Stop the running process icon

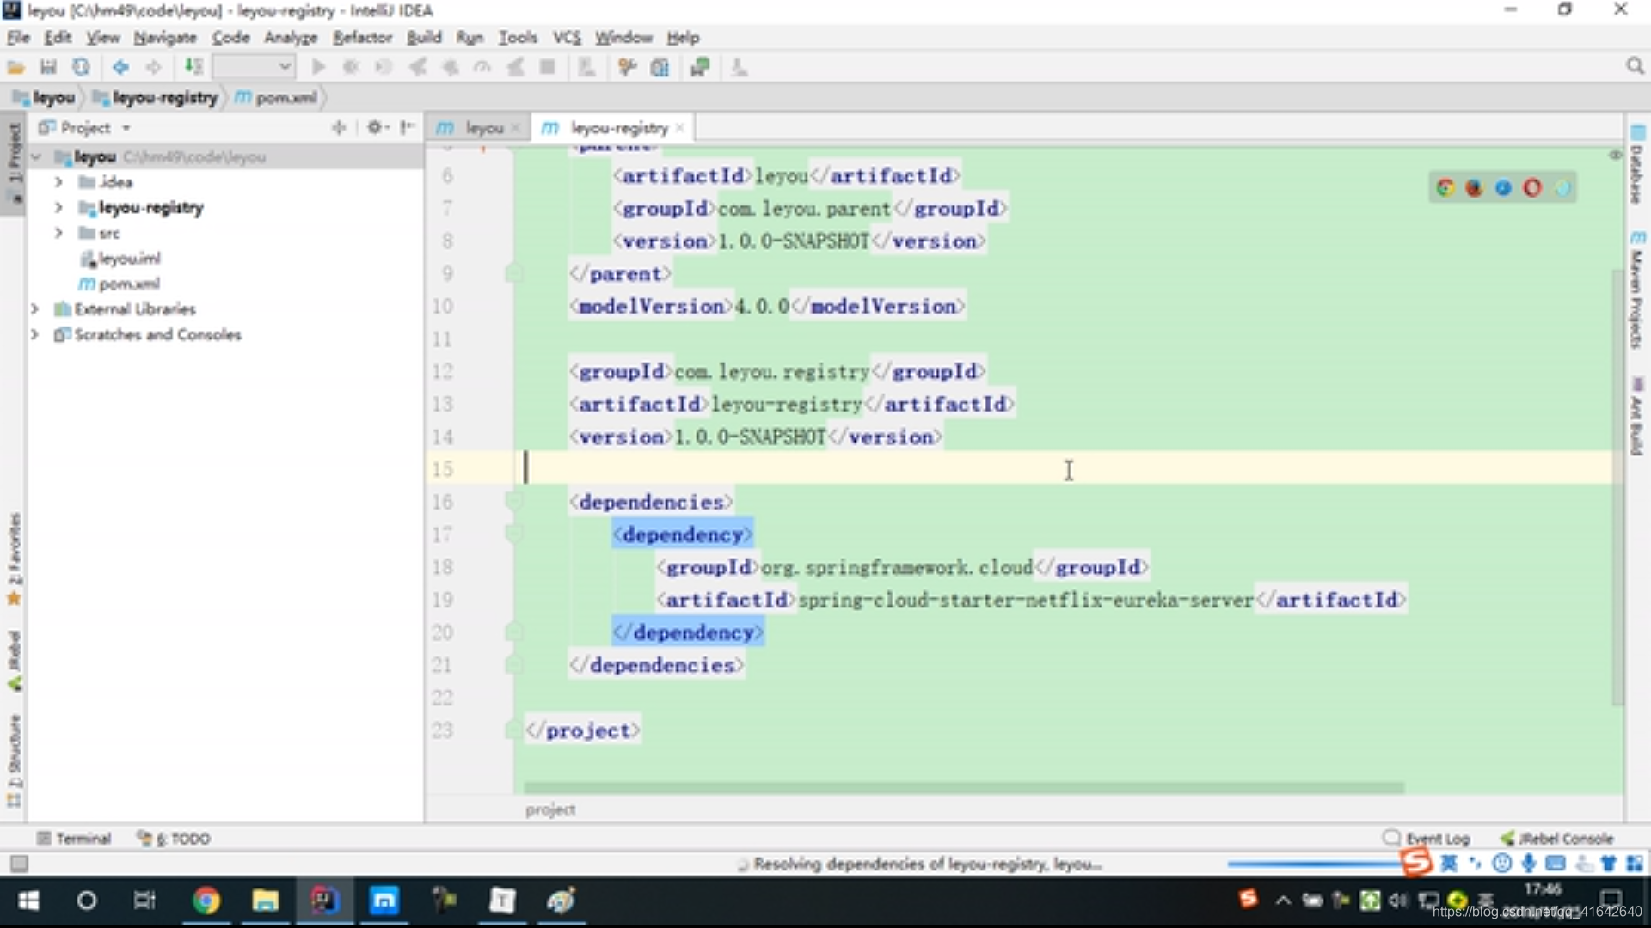pyautogui.click(x=547, y=67)
